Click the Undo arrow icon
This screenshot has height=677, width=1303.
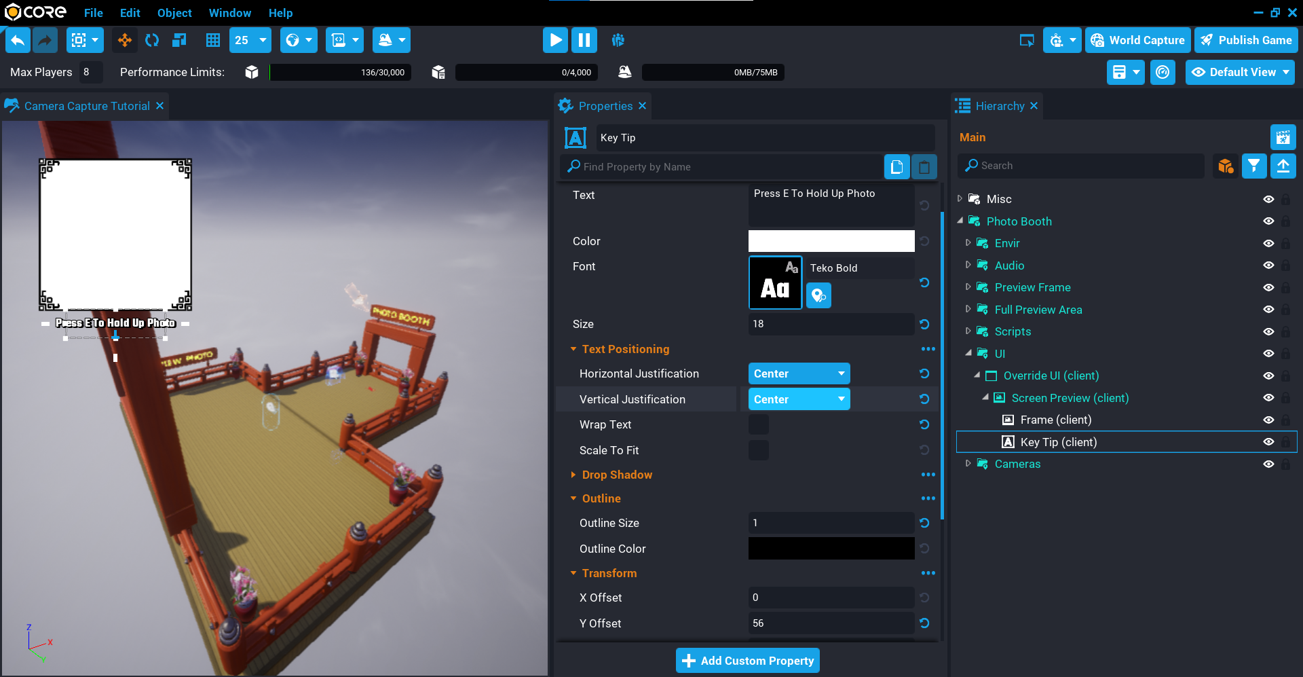pyautogui.click(x=18, y=40)
